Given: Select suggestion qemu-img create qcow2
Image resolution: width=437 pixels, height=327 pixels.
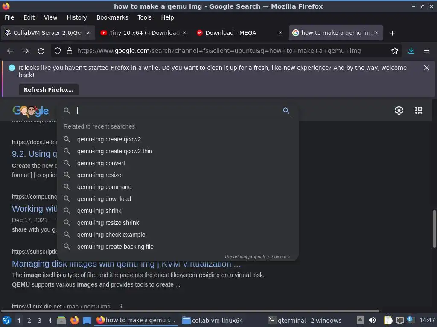Looking at the screenshot, I should (x=178, y=139).
